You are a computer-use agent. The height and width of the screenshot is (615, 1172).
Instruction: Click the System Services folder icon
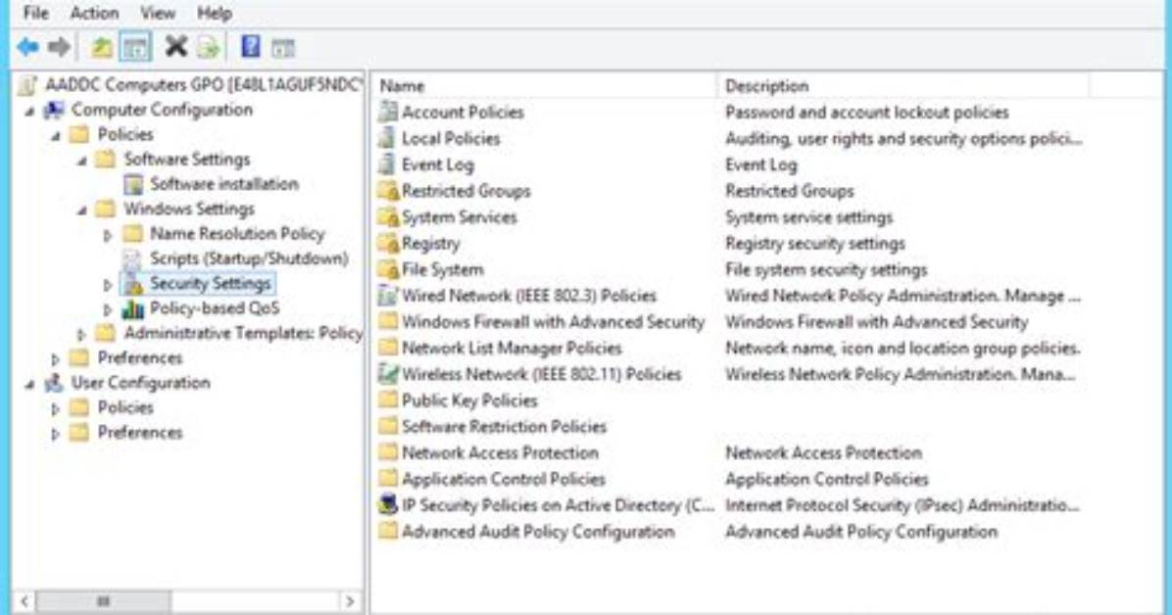pos(388,216)
